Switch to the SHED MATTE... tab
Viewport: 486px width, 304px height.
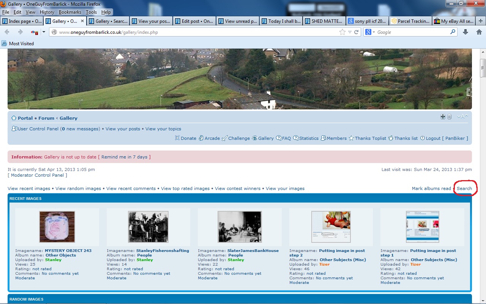coord(324,21)
